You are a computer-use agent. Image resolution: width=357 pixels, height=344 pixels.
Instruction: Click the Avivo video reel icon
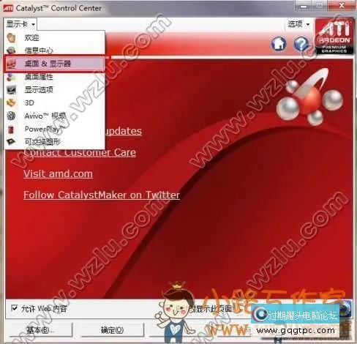tap(11, 116)
